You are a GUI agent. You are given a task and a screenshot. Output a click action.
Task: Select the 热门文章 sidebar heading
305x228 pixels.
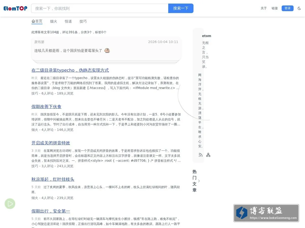point(194,181)
